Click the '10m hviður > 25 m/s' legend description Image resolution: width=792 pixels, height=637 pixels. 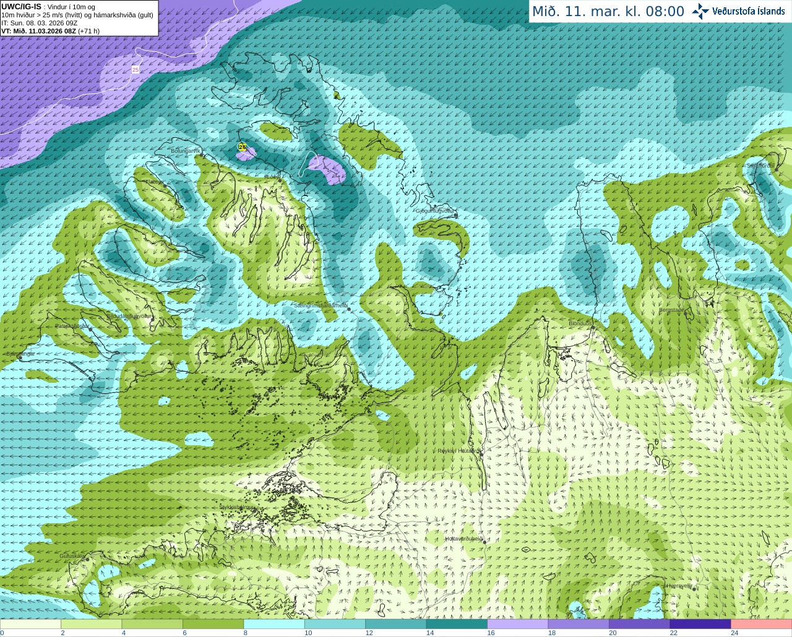click(x=32, y=15)
